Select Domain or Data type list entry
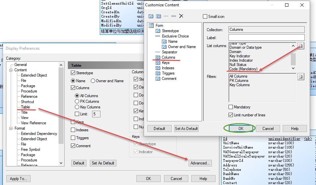 coord(245,47)
